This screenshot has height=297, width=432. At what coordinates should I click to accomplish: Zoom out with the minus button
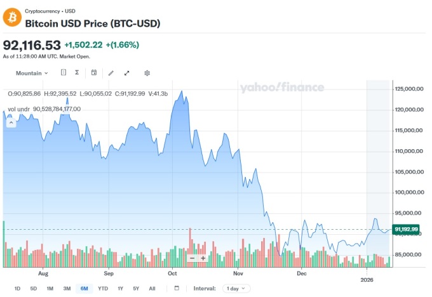point(192,258)
